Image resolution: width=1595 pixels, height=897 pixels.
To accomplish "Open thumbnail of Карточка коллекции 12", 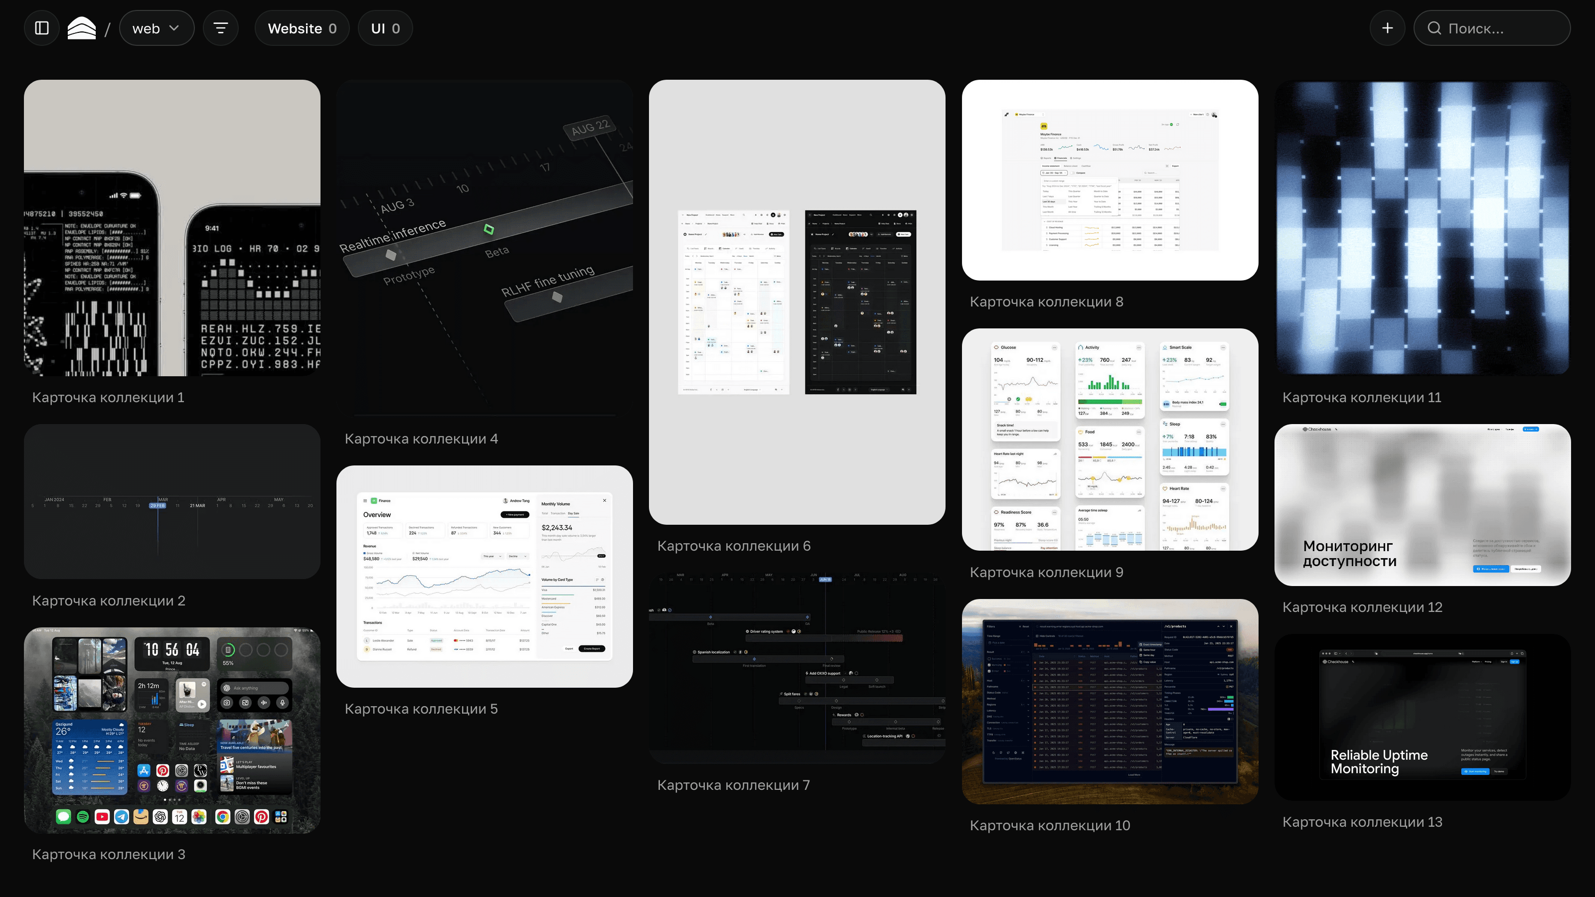I will point(1423,505).
